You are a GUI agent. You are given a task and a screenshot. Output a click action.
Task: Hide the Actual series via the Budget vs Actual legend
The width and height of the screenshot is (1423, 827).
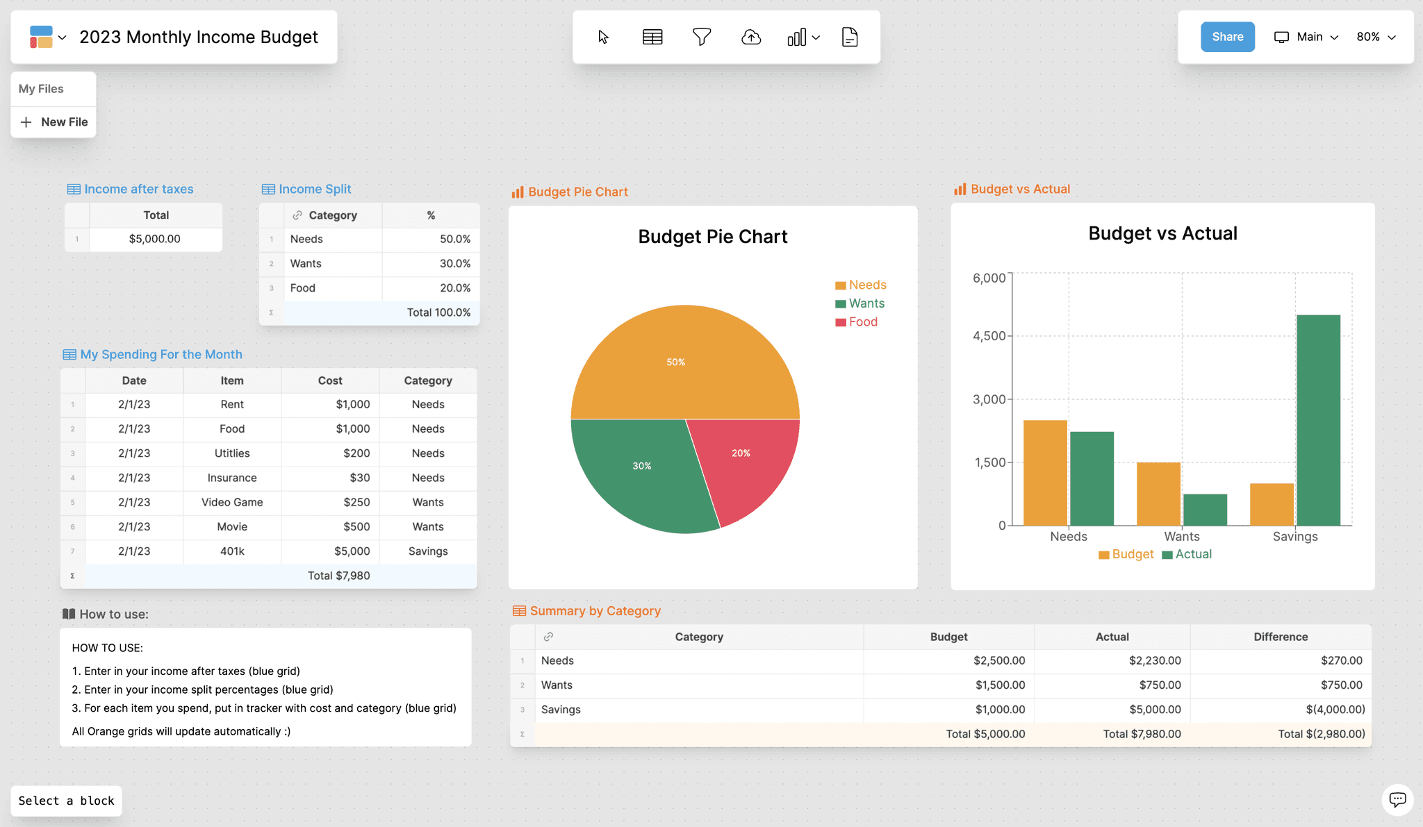click(x=1187, y=553)
